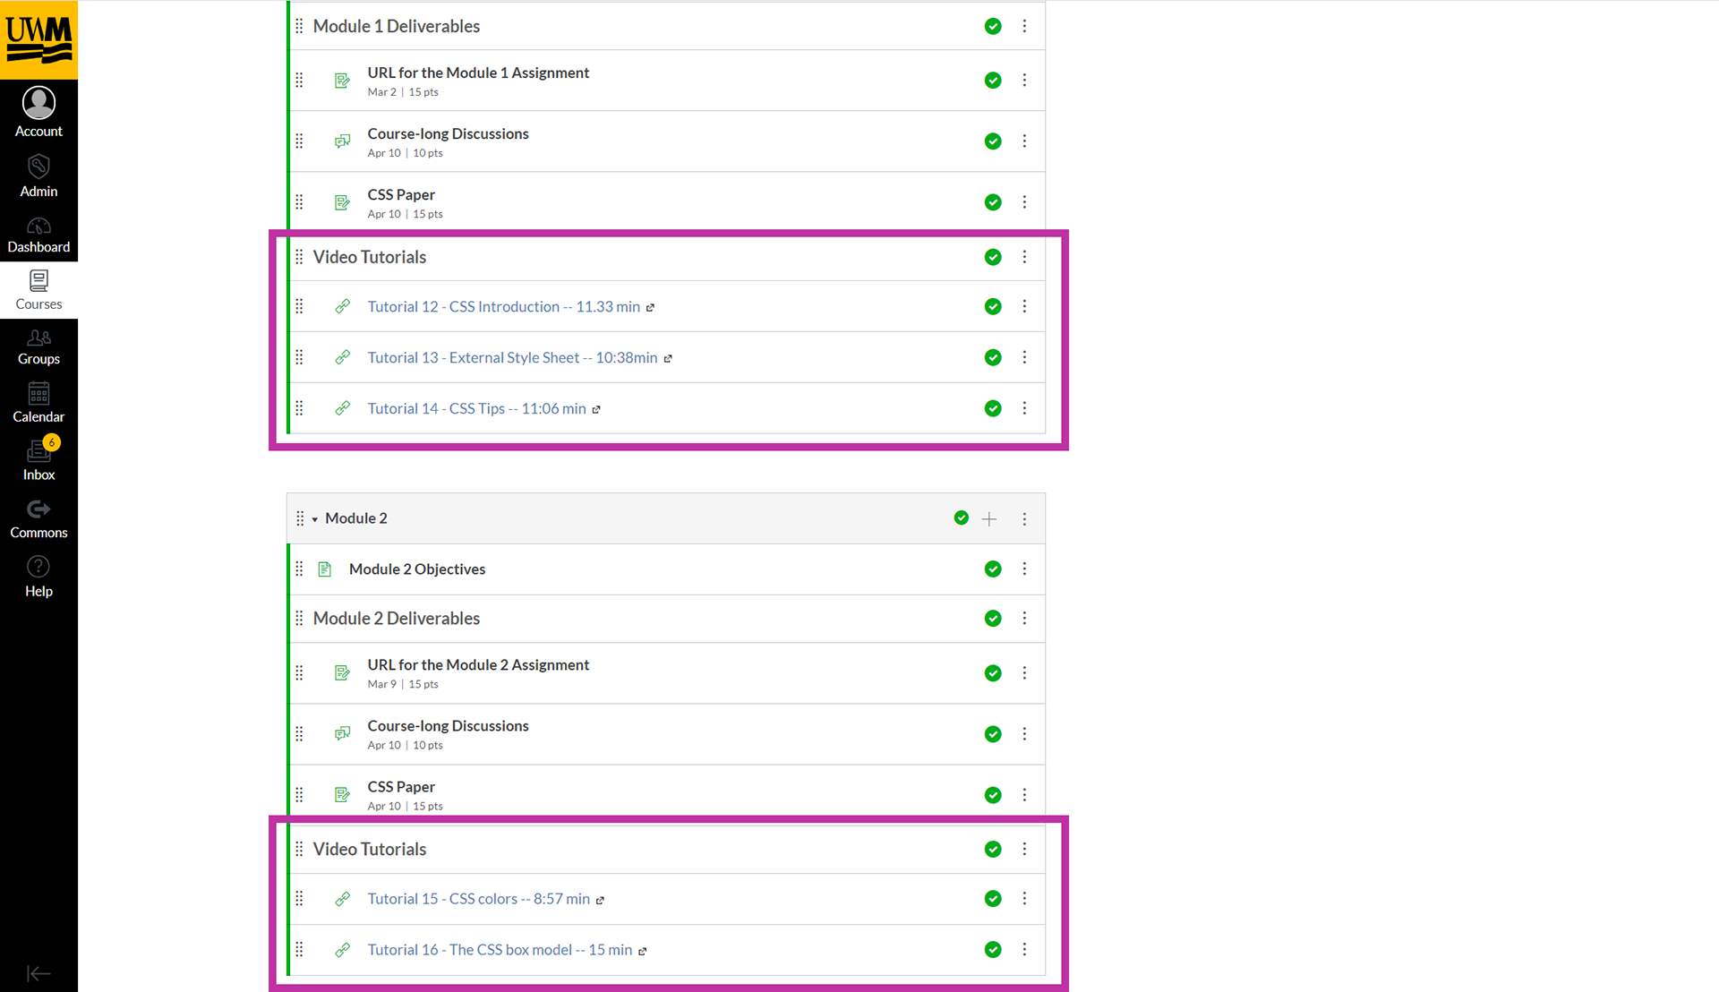Open Module 2 Objectives page
Screen dimensions: 1719x992
point(417,569)
